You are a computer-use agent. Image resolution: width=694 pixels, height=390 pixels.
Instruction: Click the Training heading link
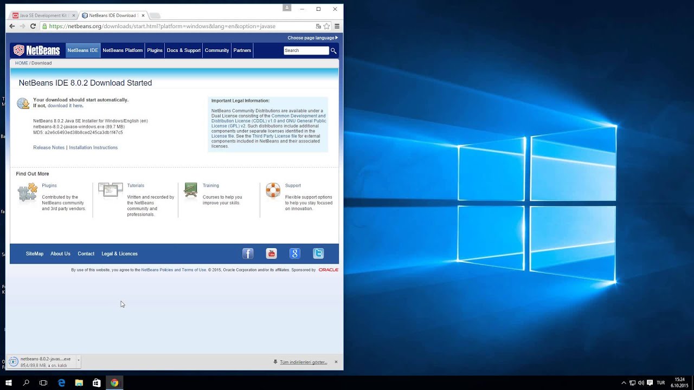tap(211, 185)
